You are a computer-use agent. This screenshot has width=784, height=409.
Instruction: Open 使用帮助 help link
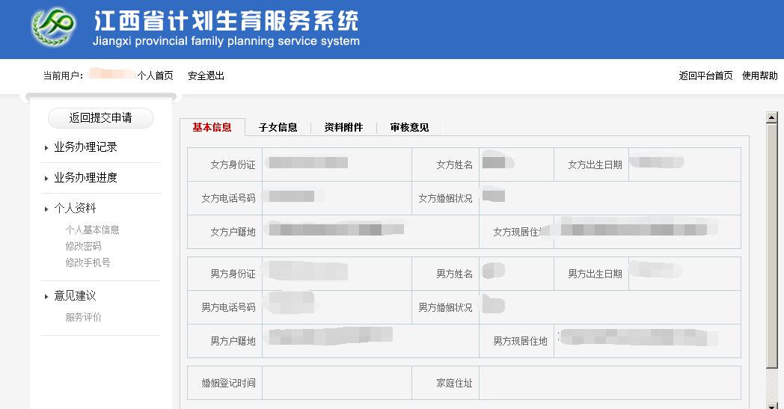(x=759, y=76)
